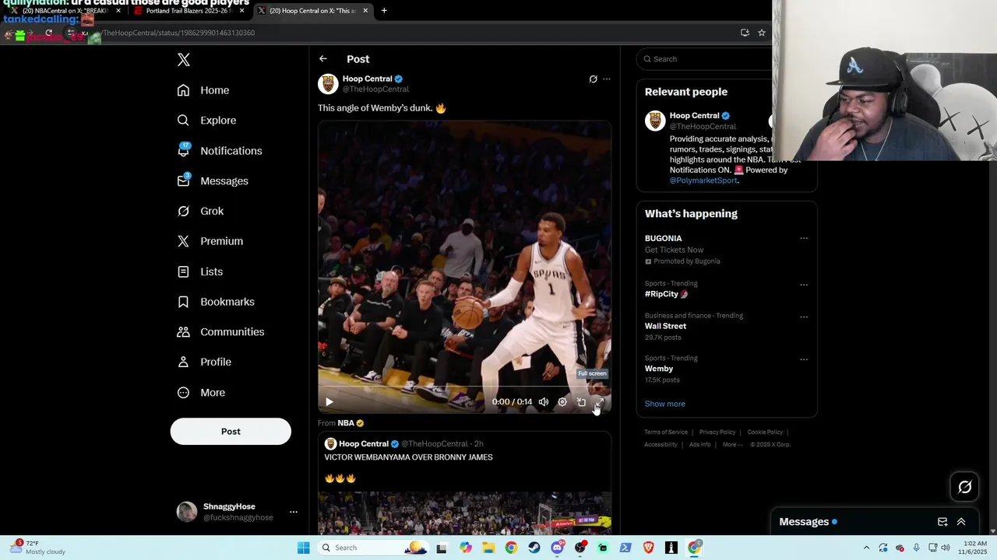997x560 pixels.
Task: Open the Privacy Policy link
Action: point(717,432)
